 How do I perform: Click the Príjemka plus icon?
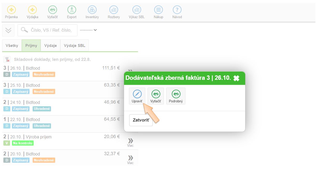pos(11,10)
